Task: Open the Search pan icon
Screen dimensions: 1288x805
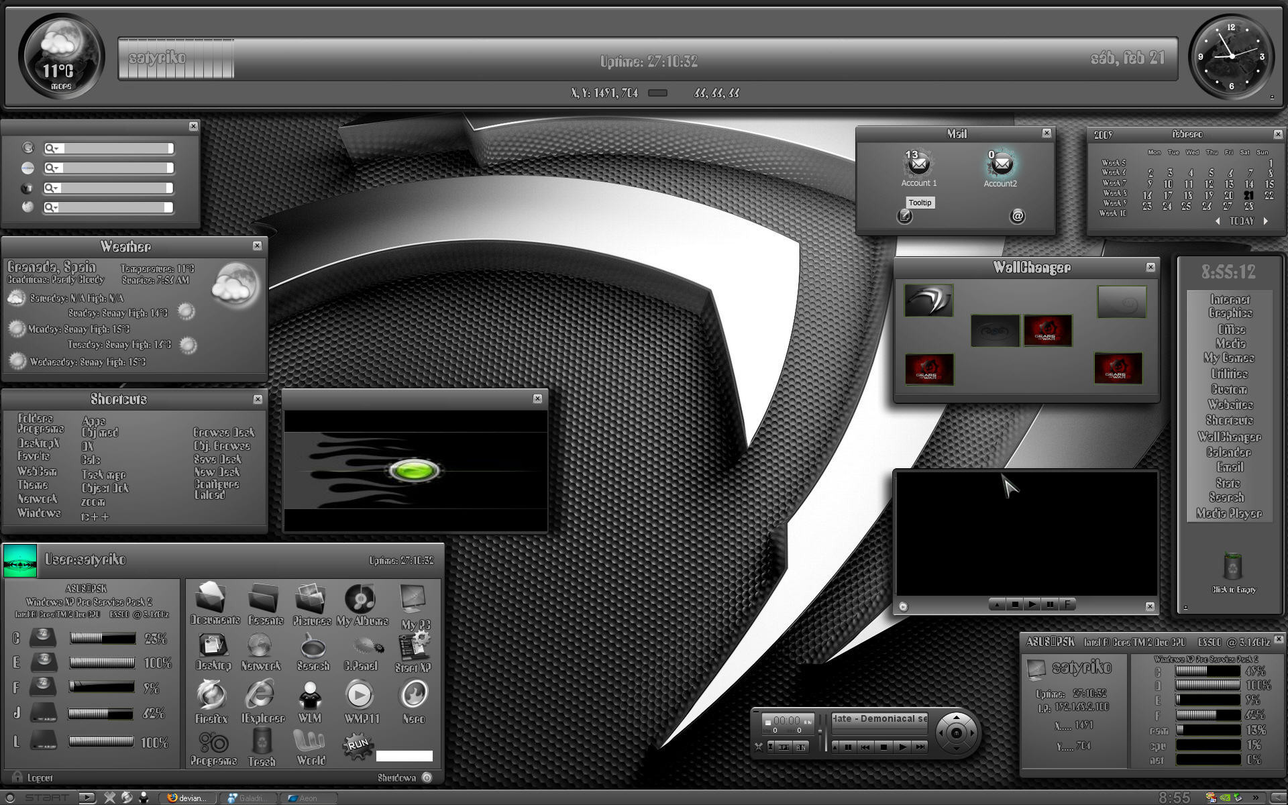Action: (313, 647)
